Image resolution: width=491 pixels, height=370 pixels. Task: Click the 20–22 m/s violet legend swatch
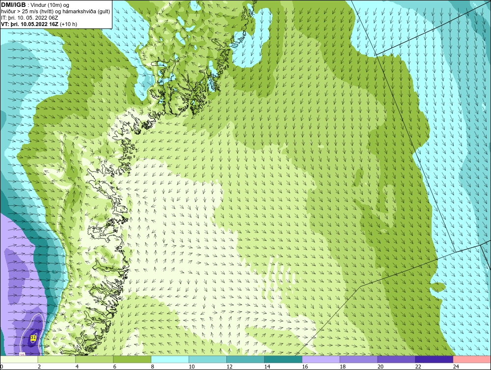point(396,359)
